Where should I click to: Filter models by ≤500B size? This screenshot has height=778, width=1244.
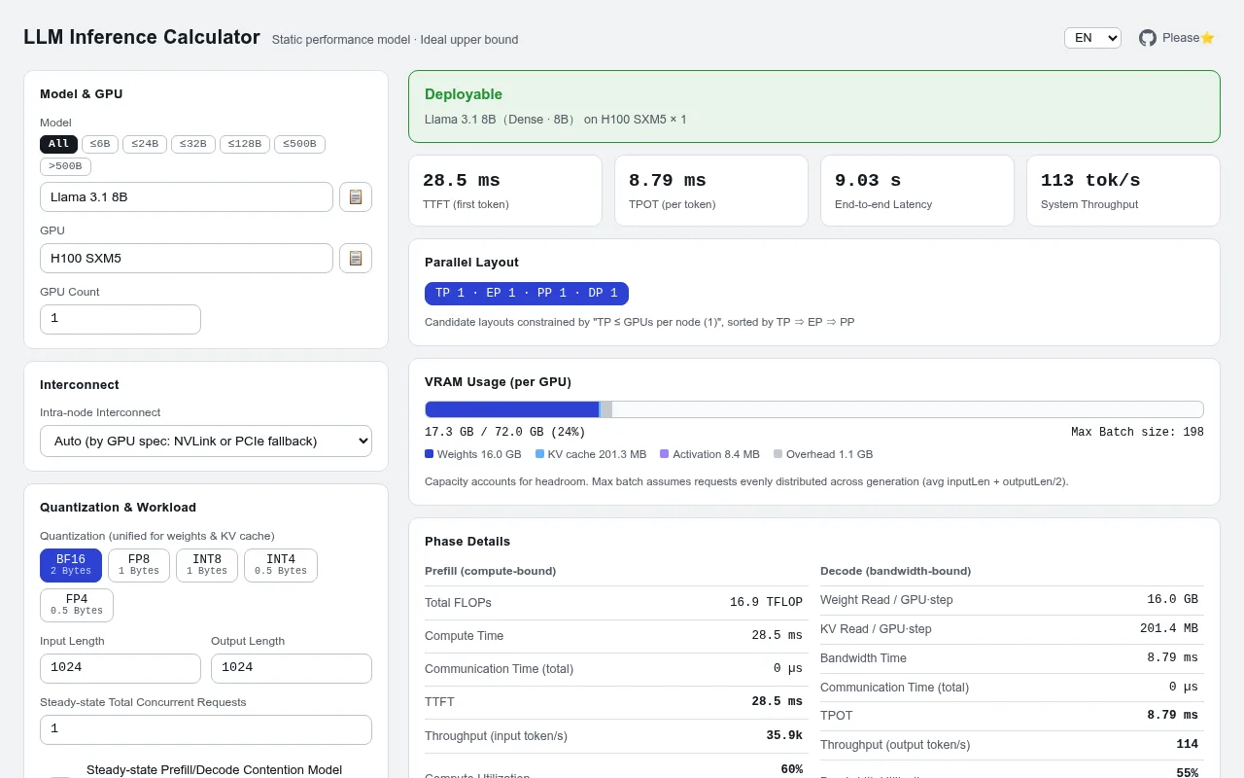pyautogui.click(x=299, y=144)
